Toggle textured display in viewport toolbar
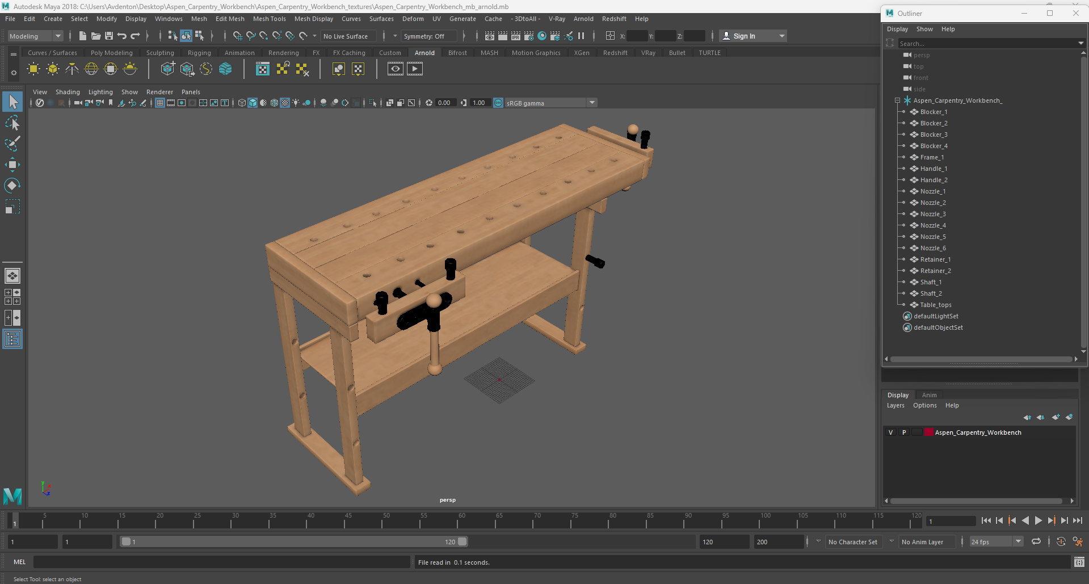1089x584 pixels. pos(285,103)
